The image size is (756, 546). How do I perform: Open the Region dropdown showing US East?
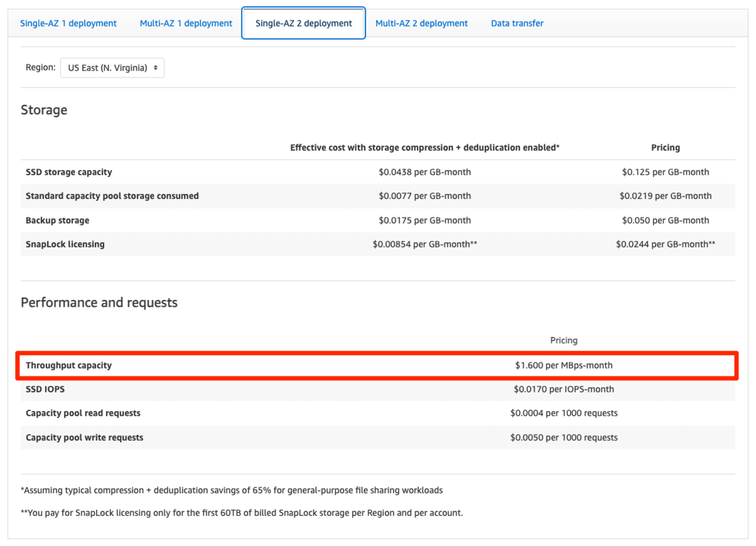(x=112, y=68)
